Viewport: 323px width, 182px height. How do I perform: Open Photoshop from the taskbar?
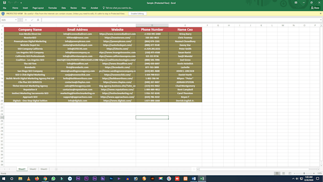point(111,179)
